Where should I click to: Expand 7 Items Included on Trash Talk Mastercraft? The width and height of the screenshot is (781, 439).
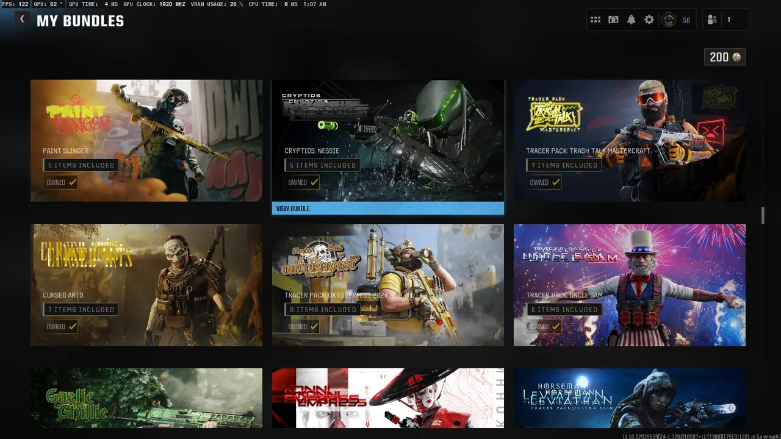pos(564,165)
